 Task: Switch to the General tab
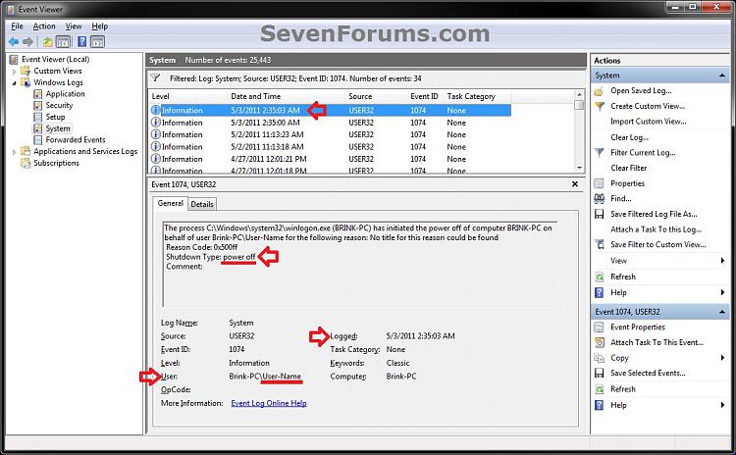coord(171,203)
